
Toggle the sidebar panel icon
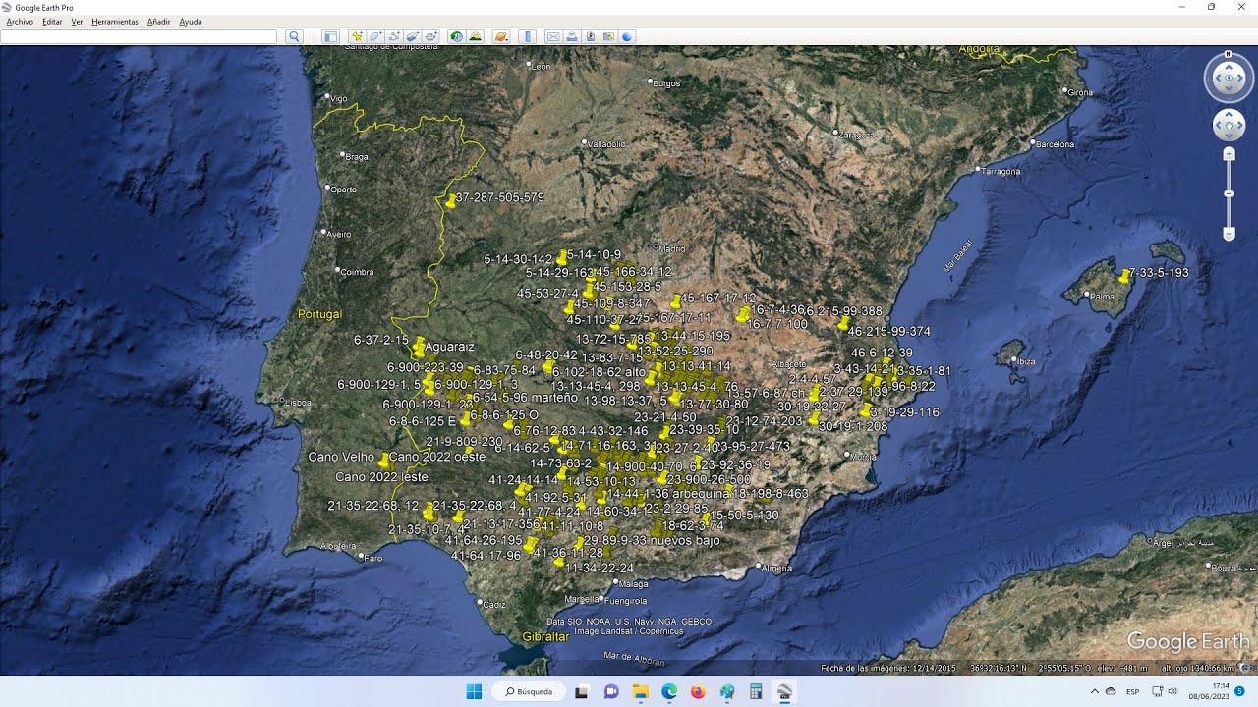point(330,36)
